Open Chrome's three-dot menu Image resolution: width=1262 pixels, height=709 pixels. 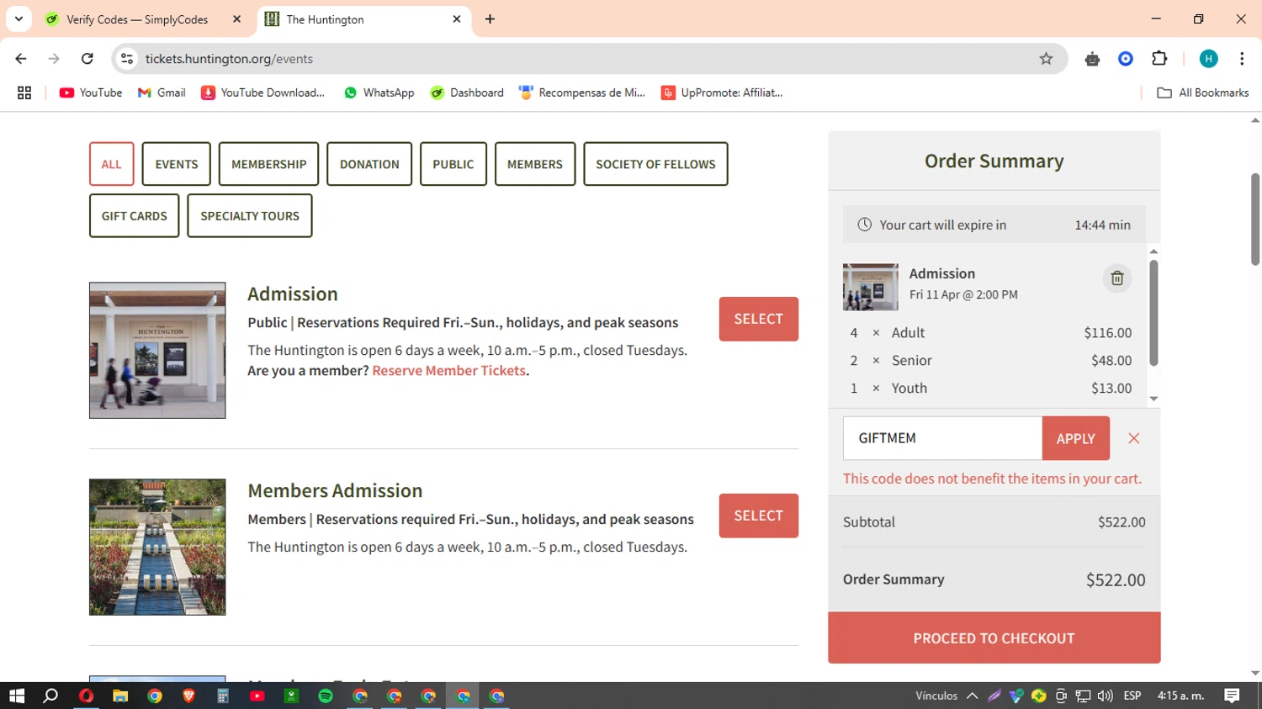pos(1242,59)
